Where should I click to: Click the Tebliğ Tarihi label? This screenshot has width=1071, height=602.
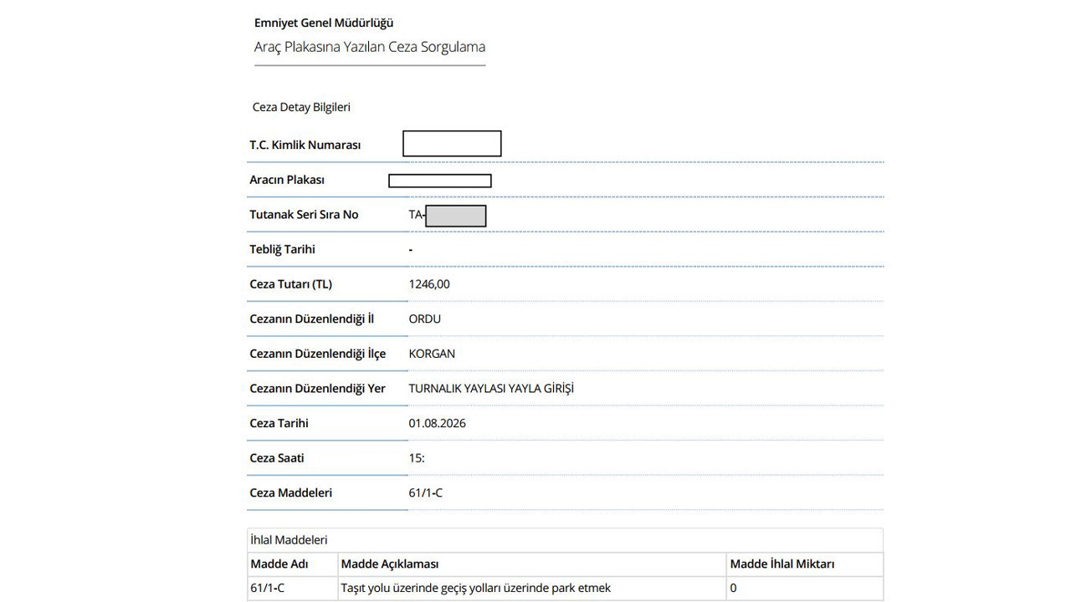pyautogui.click(x=283, y=250)
